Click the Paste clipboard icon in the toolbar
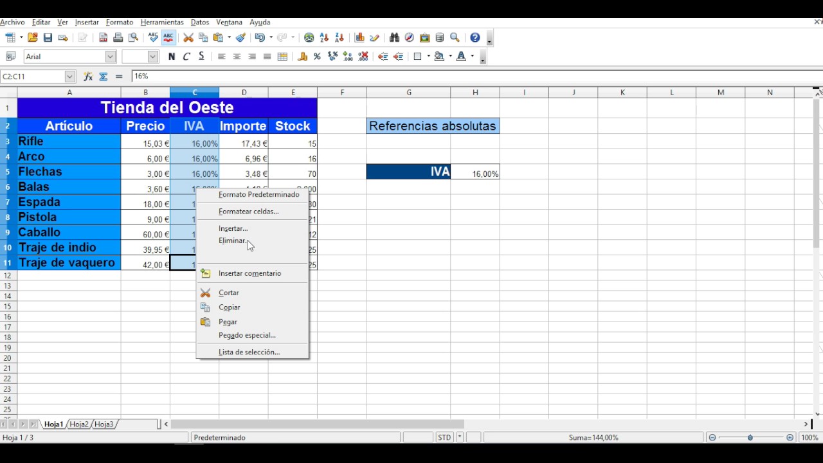The width and height of the screenshot is (823, 463). click(219, 38)
